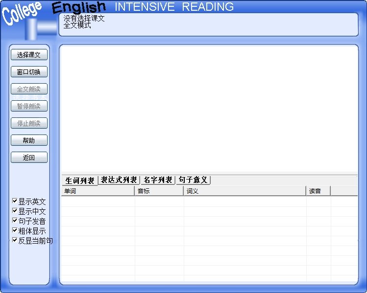The height and width of the screenshot is (293, 367).
Task: Sort by the 单词 column header
Action: click(x=98, y=191)
